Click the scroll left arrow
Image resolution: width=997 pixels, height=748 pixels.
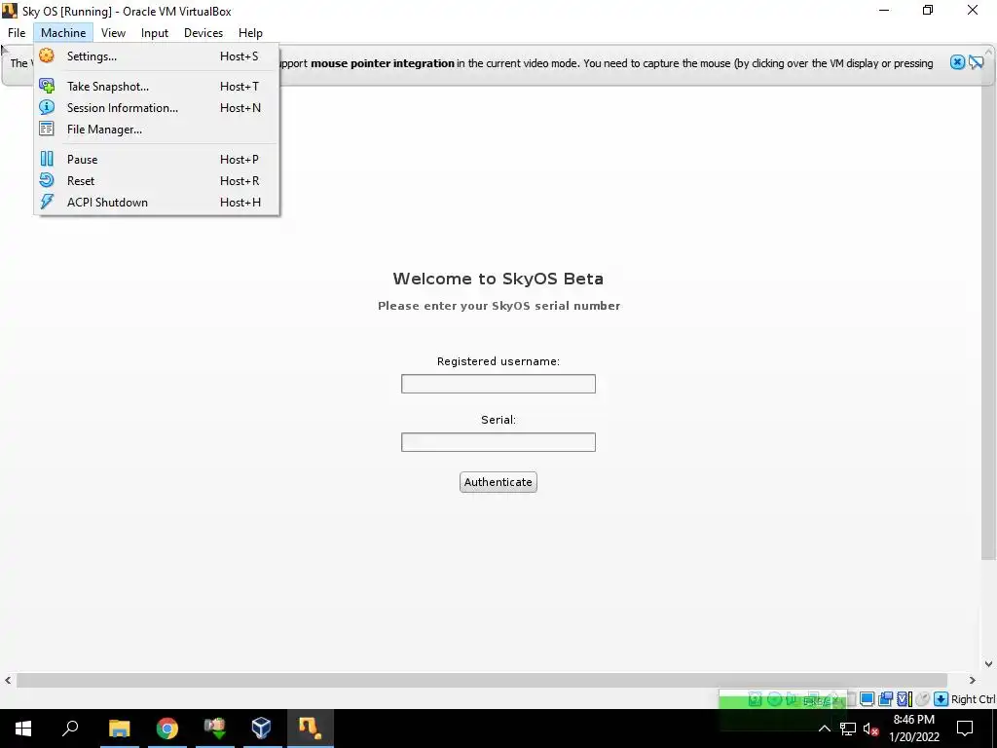8,680
